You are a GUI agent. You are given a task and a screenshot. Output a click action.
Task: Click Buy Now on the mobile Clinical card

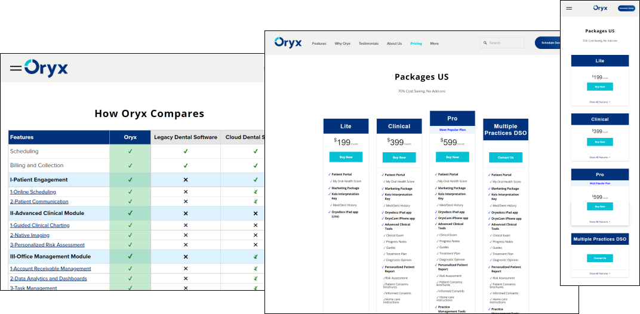[599, 141]
